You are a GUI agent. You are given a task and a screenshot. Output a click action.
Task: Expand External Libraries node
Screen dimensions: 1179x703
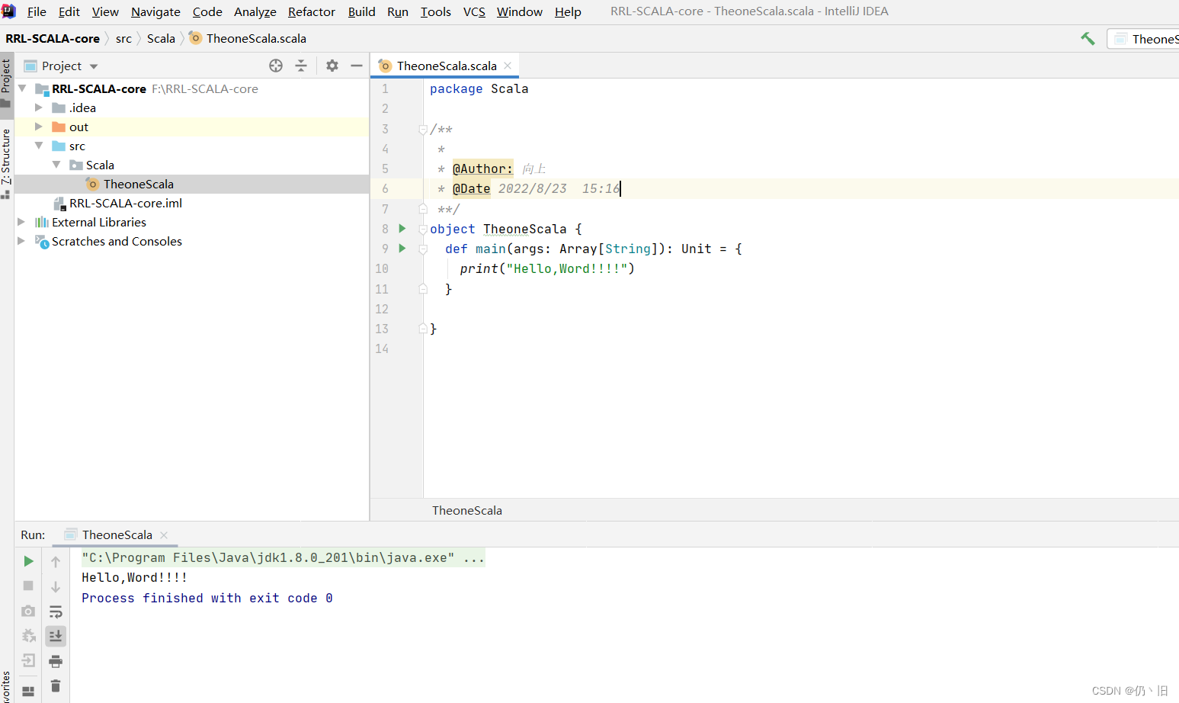tap(21, 222)
